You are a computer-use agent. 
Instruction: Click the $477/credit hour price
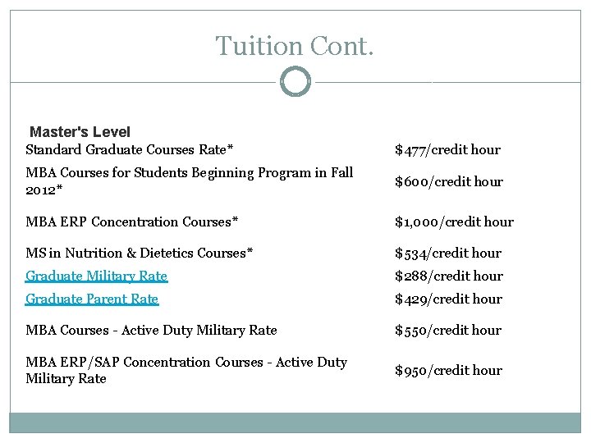447,149
